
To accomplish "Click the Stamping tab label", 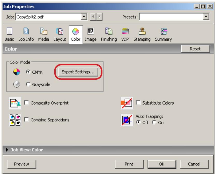I will point(142,39).
